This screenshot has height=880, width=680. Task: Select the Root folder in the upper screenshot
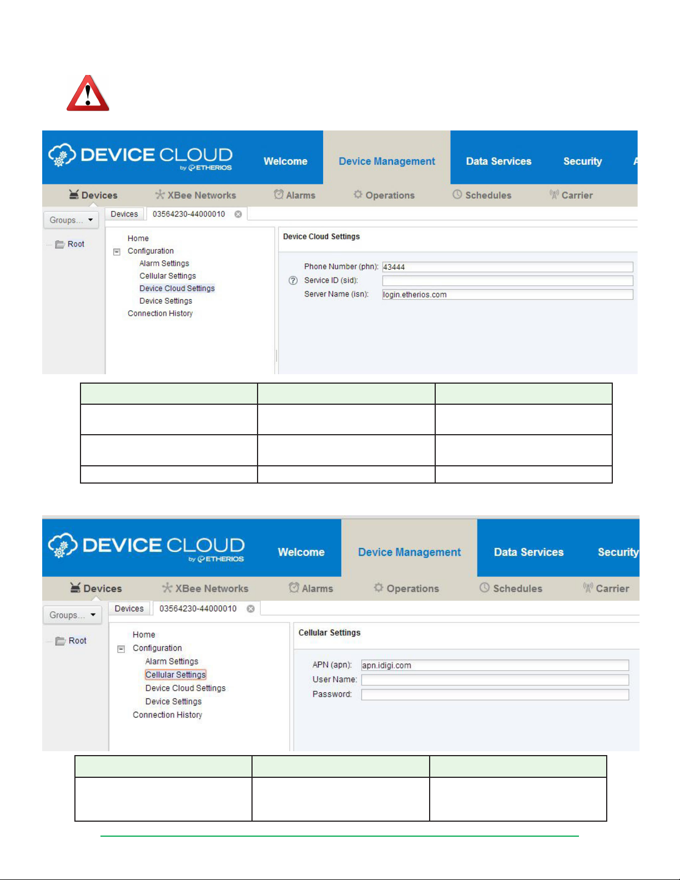pos(70,244)
